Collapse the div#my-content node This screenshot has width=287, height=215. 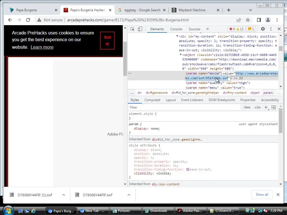coord(177,36)
